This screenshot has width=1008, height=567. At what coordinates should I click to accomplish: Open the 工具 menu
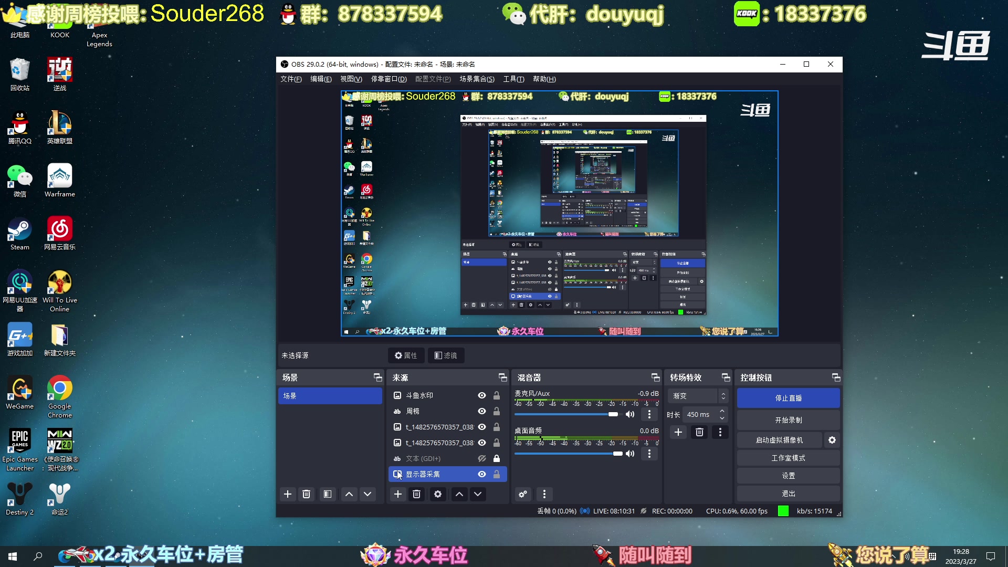pos(513,79)
